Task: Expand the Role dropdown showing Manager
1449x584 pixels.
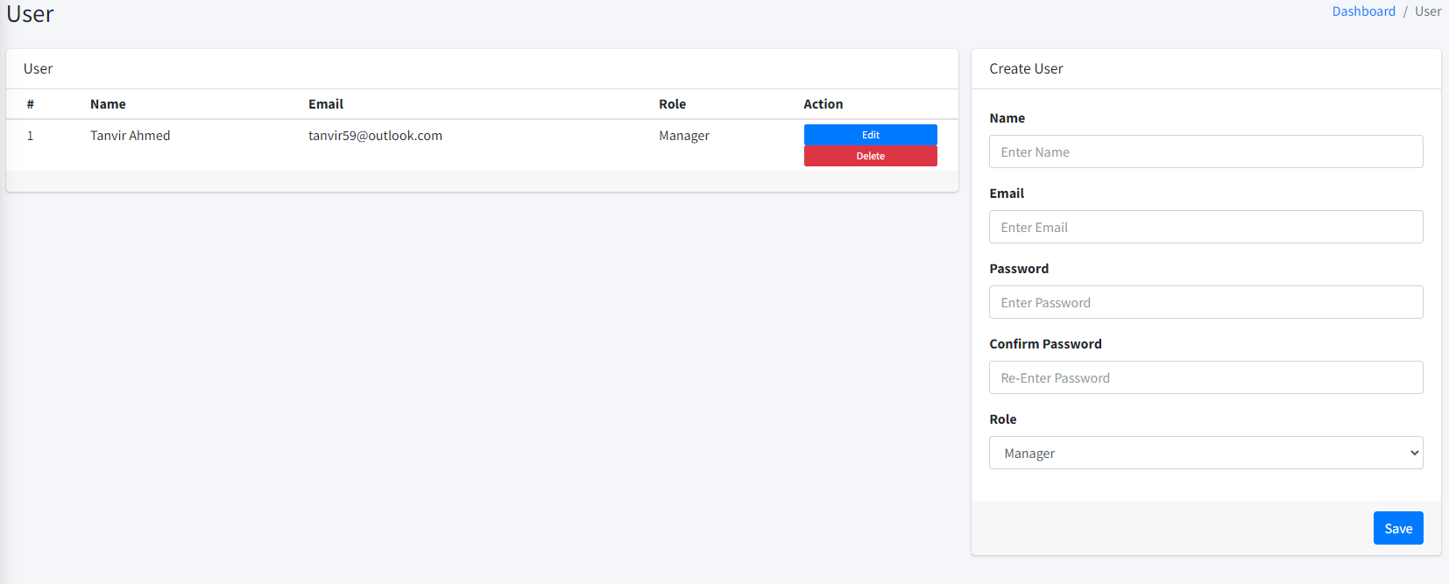Action: pyautogui.click(x=1206, y=453)
